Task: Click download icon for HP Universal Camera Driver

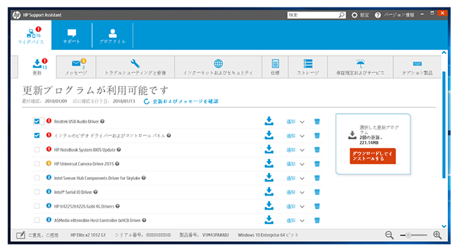Action: tap(269, 163)
